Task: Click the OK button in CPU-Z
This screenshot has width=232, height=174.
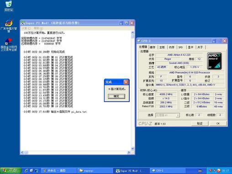Action: click(218, 123)
